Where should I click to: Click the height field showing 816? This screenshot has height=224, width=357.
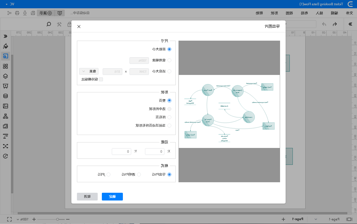point(112,71)
